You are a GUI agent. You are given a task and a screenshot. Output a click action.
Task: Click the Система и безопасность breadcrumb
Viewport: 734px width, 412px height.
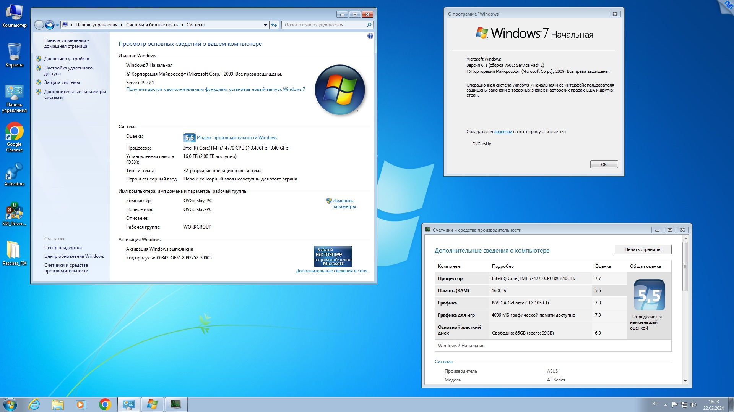pyautogui.click(x=152, y=25)
